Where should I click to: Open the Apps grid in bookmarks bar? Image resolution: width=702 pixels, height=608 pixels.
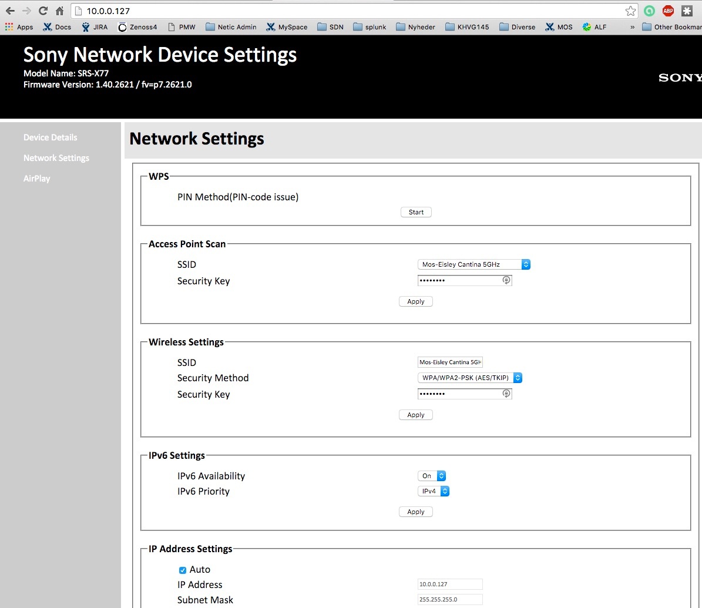[x=19, y=27]
